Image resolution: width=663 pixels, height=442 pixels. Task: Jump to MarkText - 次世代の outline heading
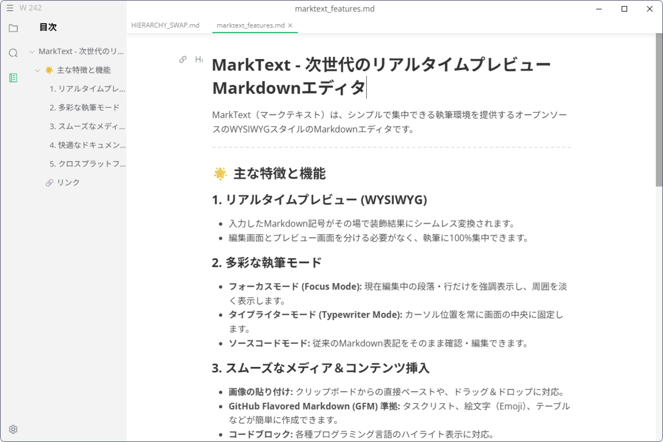pos(82,51)
